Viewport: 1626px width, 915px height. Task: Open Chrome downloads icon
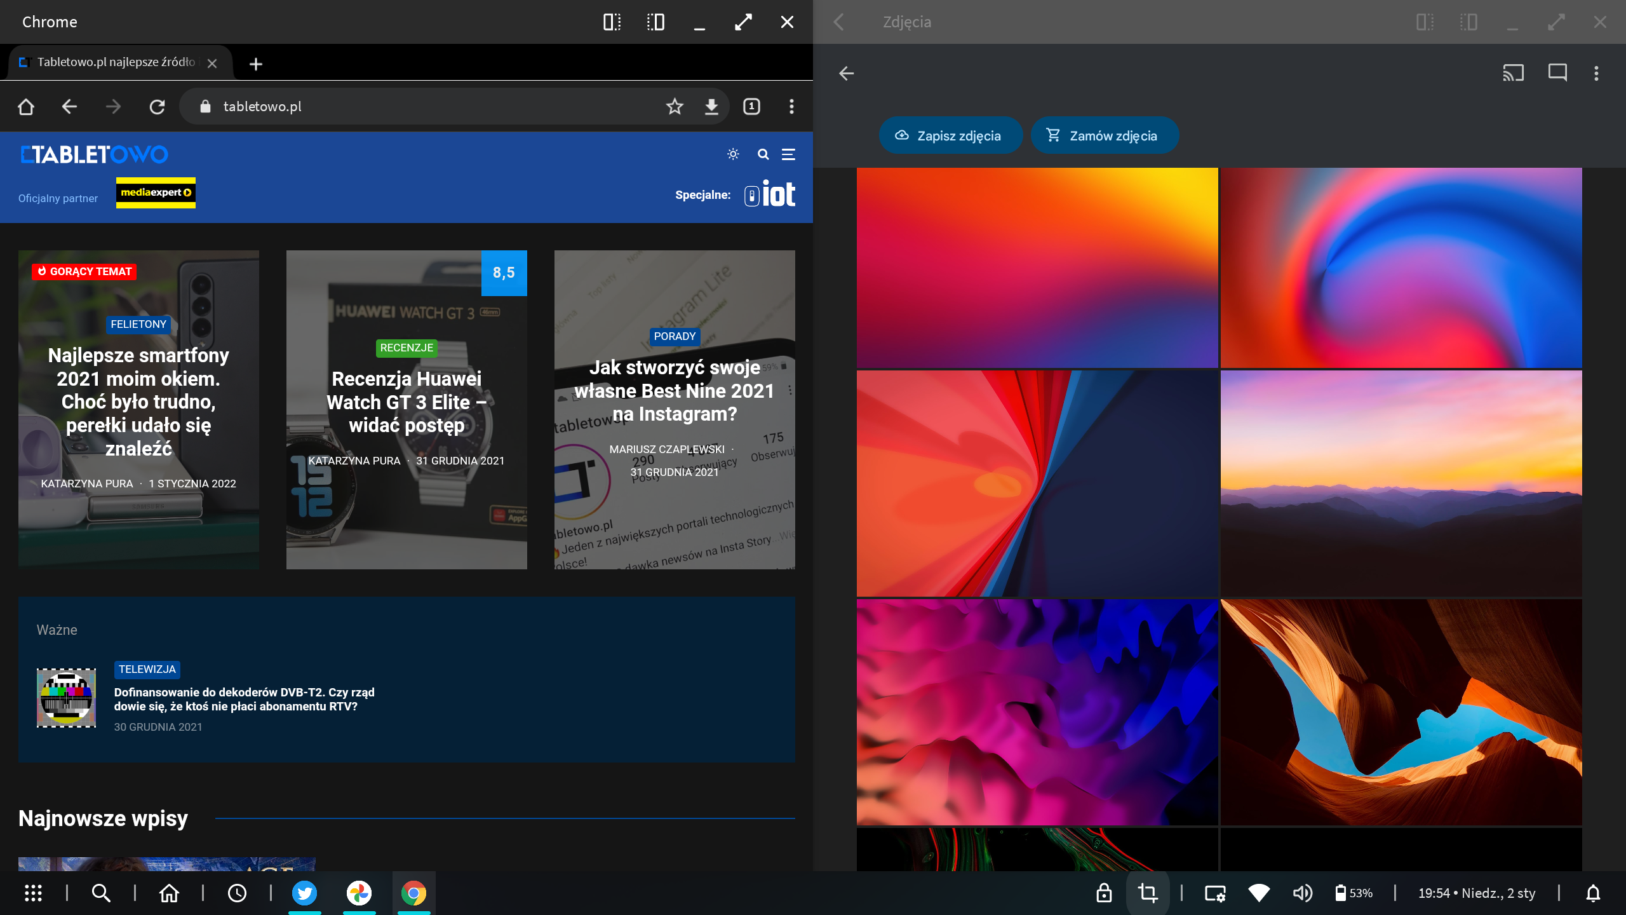pyautogui.click(x=711, y=107)
